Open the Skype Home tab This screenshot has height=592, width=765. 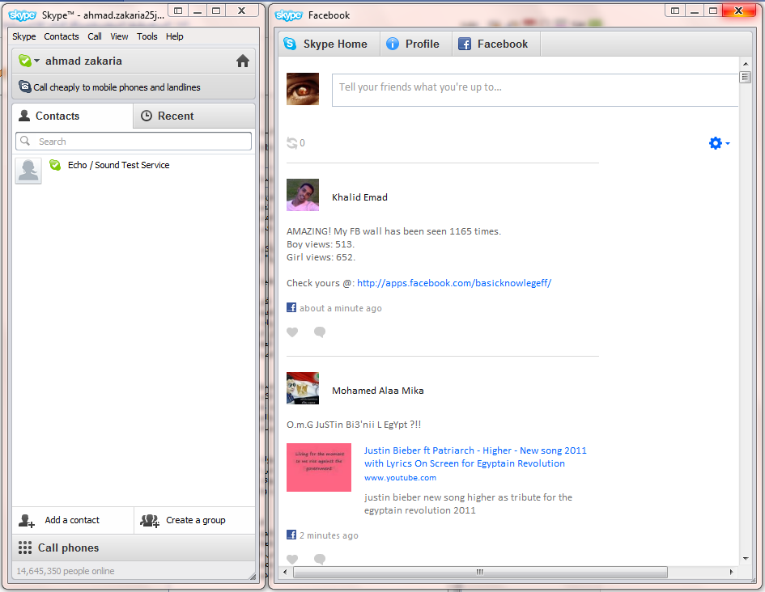329,44
